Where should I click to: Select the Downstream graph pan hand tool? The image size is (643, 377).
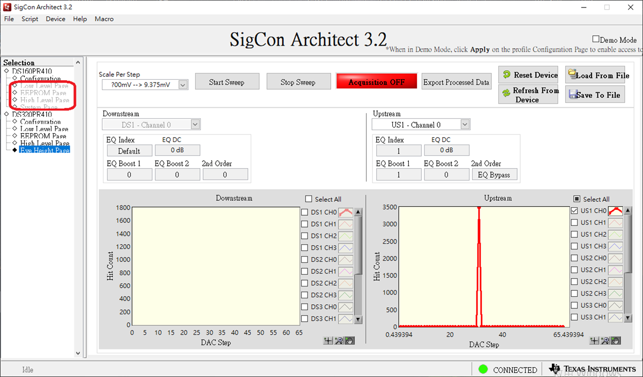click(349, 341)
